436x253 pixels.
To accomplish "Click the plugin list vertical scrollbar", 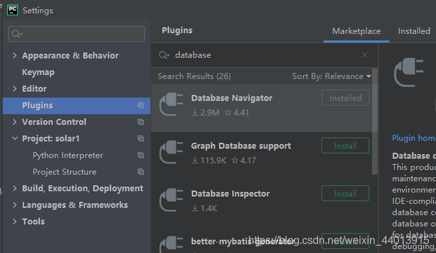I will pos(375,122).
